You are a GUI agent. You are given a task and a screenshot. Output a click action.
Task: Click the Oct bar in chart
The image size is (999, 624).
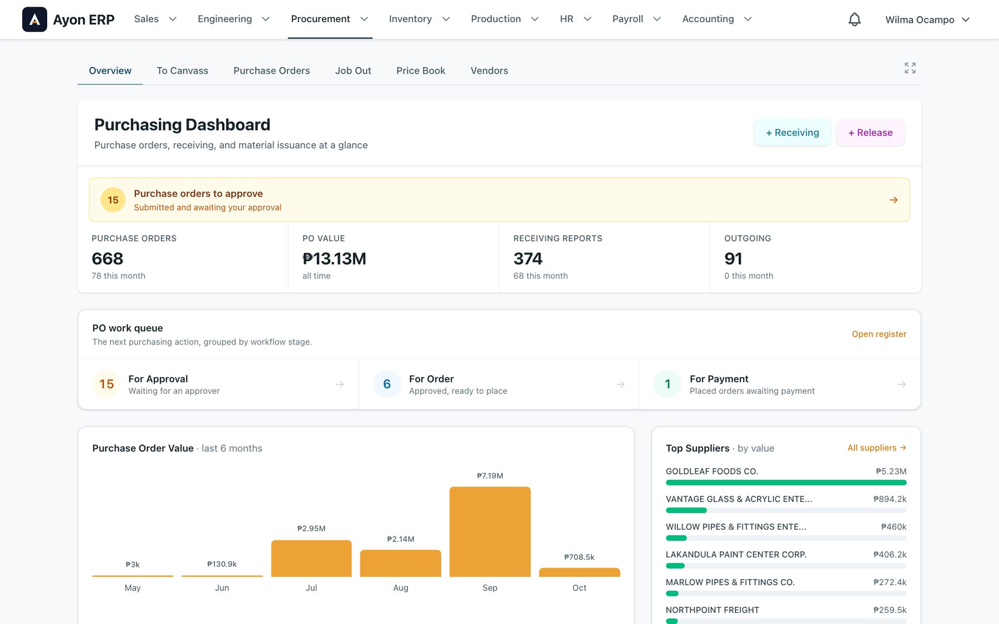click(579, 572)
